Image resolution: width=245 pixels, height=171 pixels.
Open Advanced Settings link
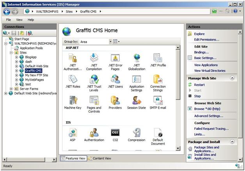click(209, 116)
